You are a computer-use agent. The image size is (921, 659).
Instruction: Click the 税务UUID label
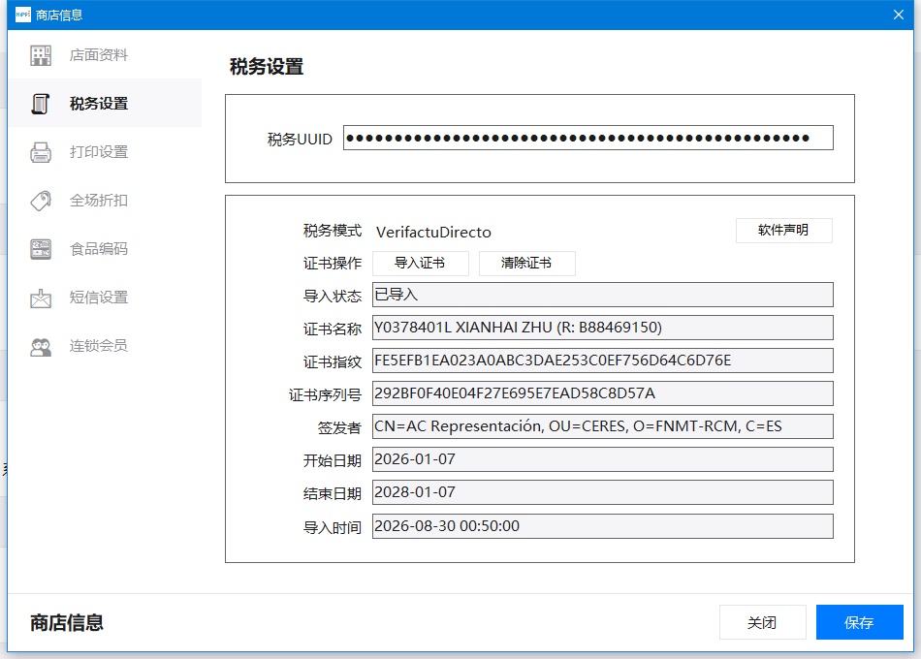pyautogui.click(x=300, y=140)
